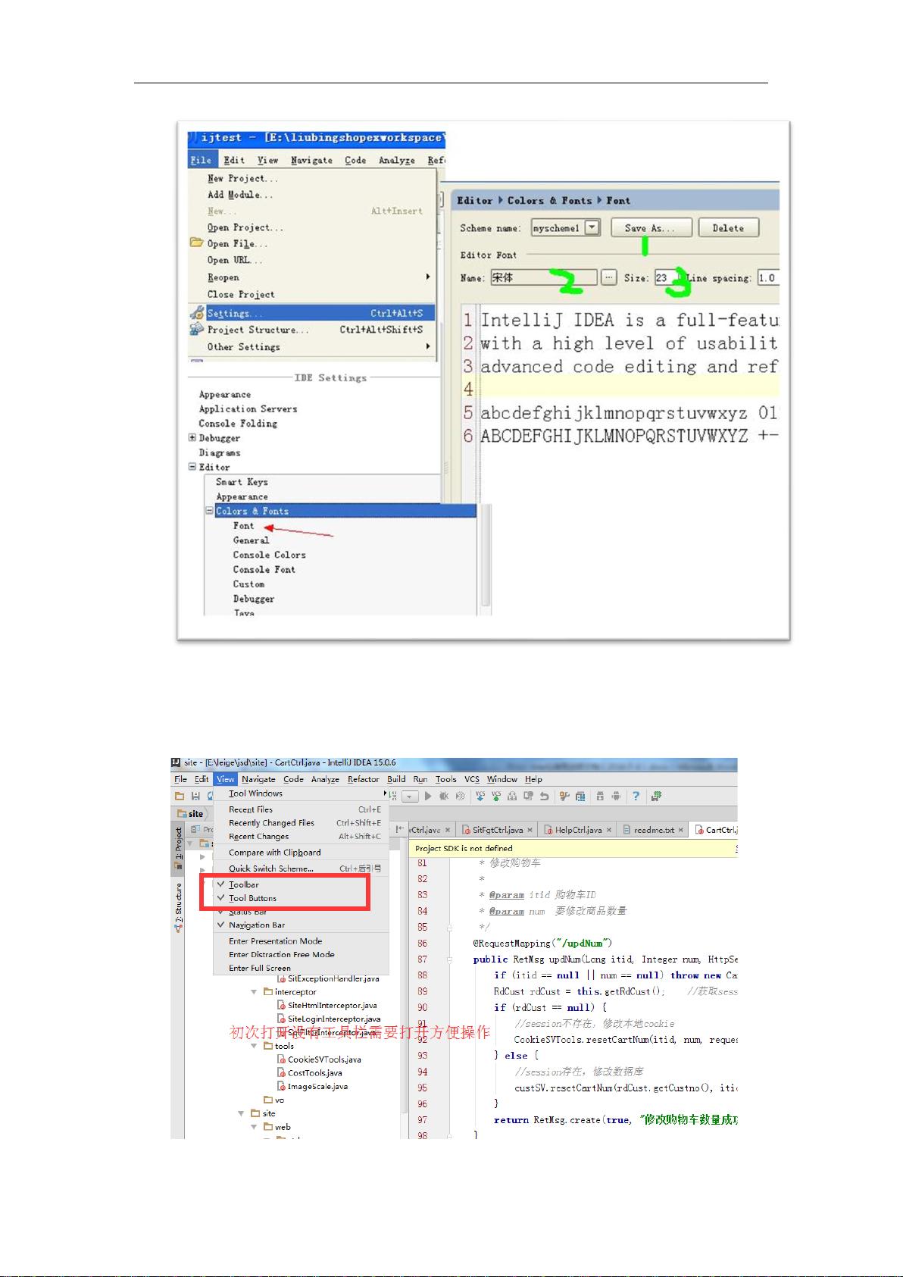Open the Structure tool window sidebar button
Screen dimensions: 903x1277
[x=179, y=906]
